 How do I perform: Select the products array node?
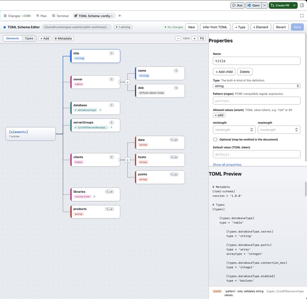(95, 212)
